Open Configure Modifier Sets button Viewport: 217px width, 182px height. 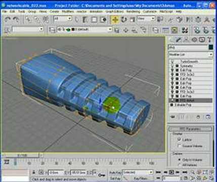[208, 117]
